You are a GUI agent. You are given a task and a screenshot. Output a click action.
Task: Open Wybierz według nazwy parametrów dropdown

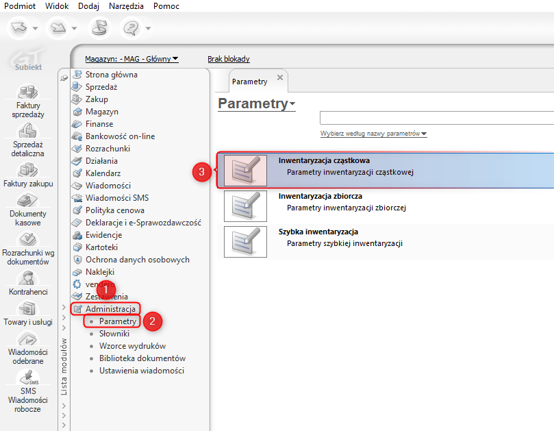(373, 134)
